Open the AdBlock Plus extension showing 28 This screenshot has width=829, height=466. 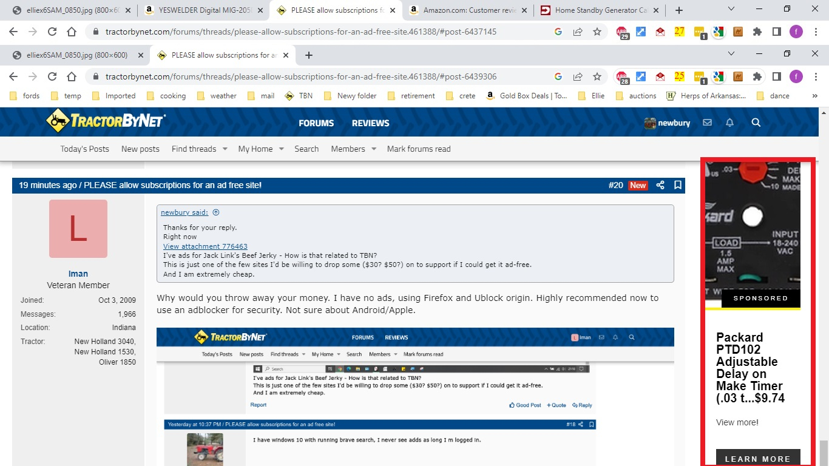[x=622, y=77]
